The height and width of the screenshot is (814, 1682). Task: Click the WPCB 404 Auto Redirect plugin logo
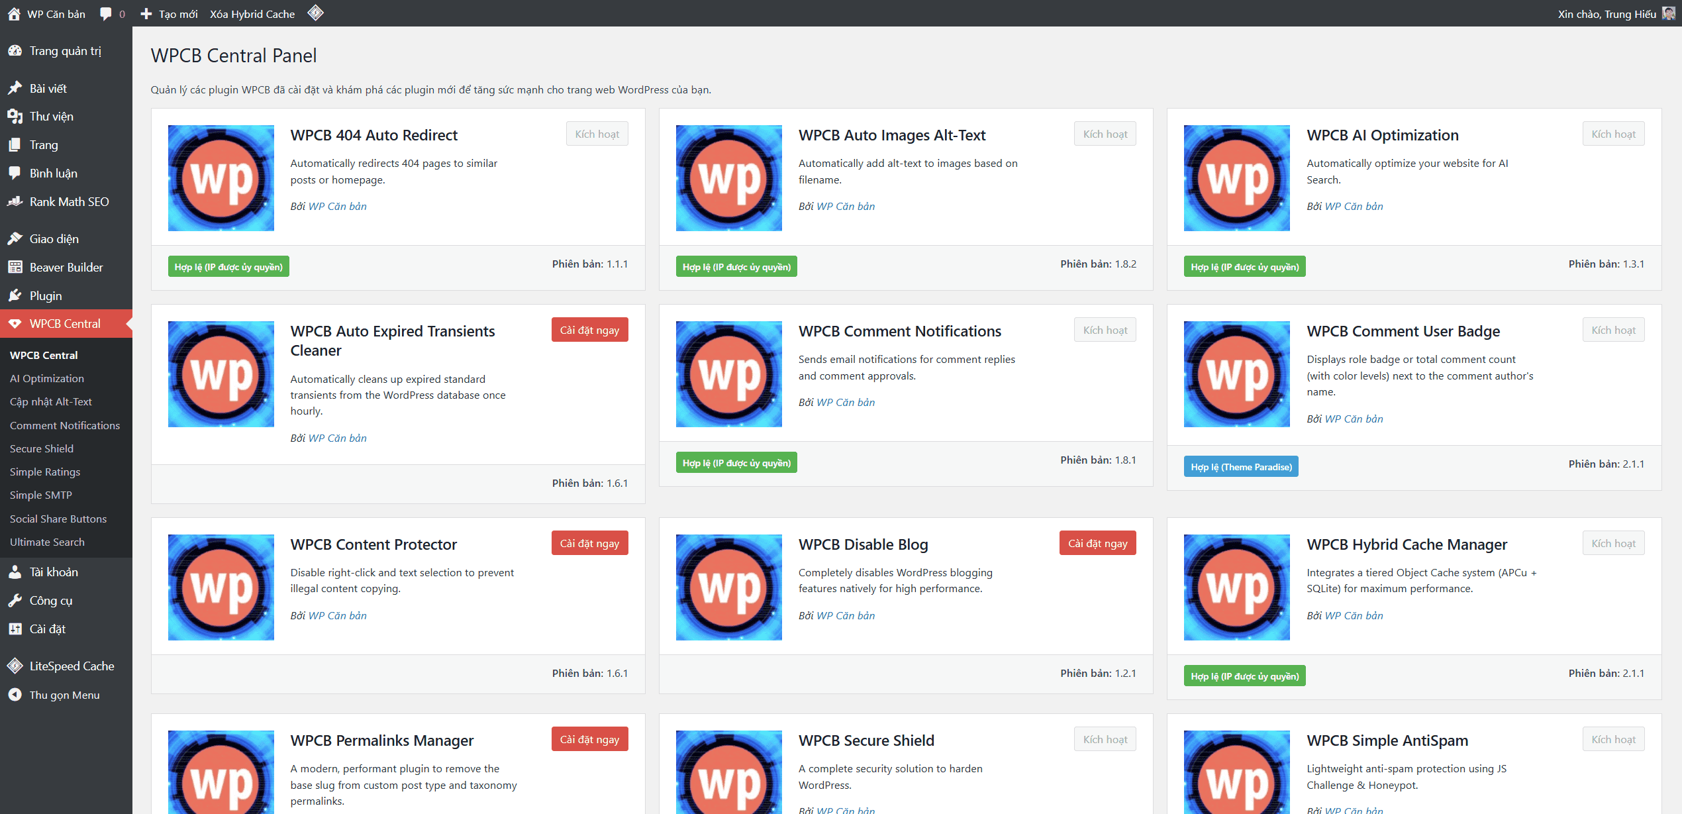coord(221,178)
